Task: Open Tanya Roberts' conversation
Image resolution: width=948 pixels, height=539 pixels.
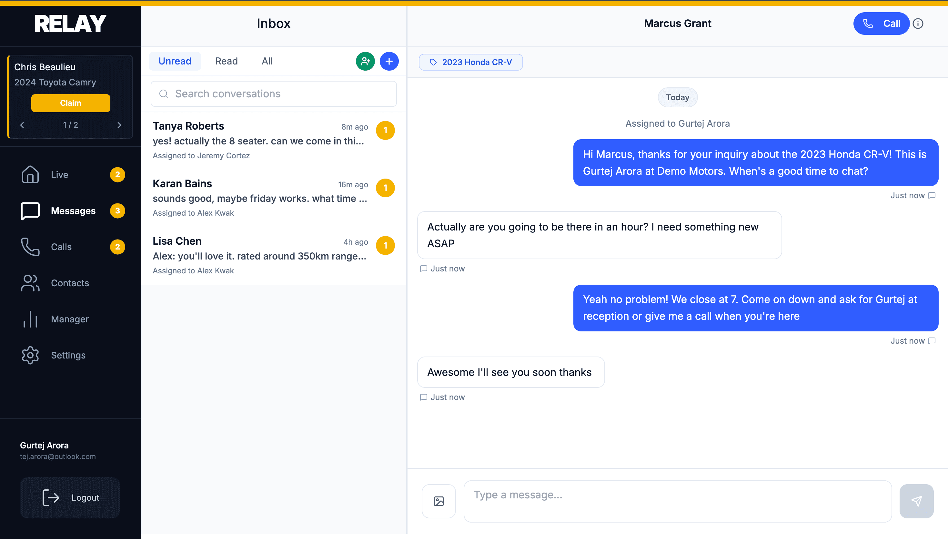Action: (x=259, y=141)
